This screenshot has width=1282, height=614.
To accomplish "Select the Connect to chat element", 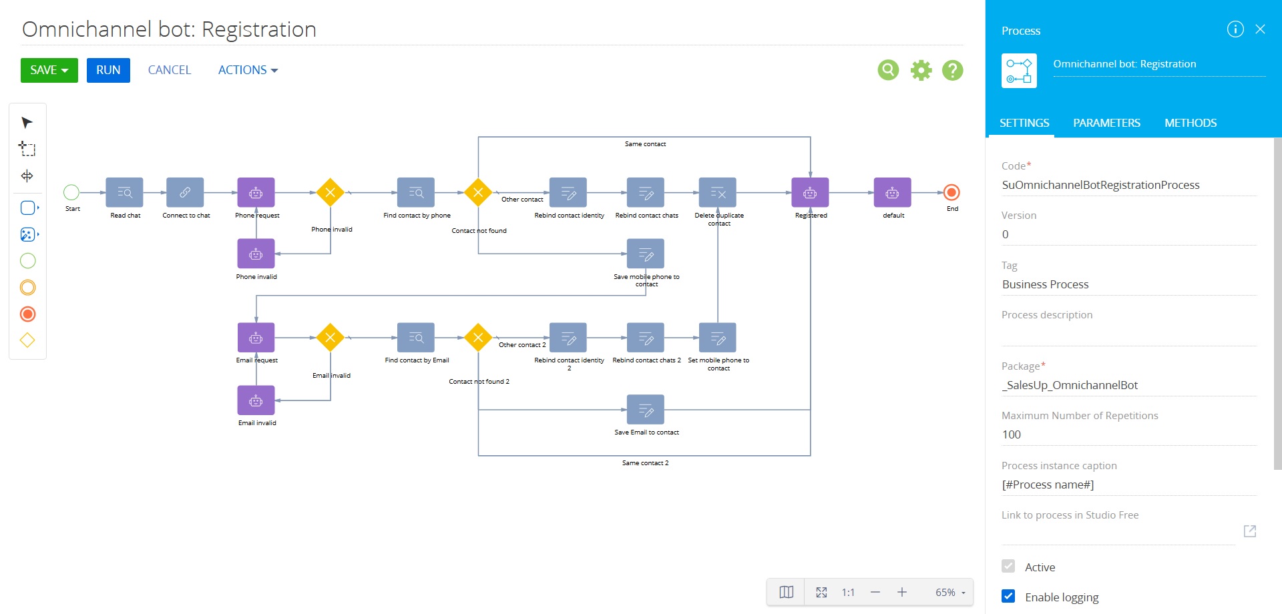I will (185, 193).
